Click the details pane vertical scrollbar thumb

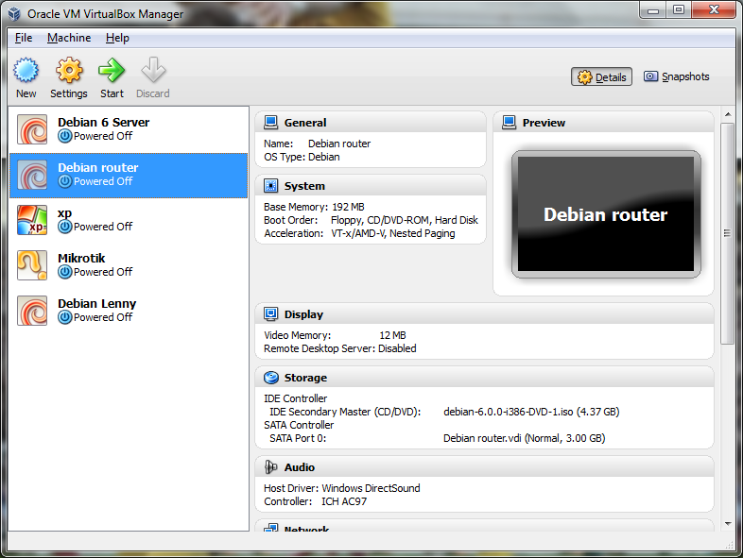tap(727, 233)
